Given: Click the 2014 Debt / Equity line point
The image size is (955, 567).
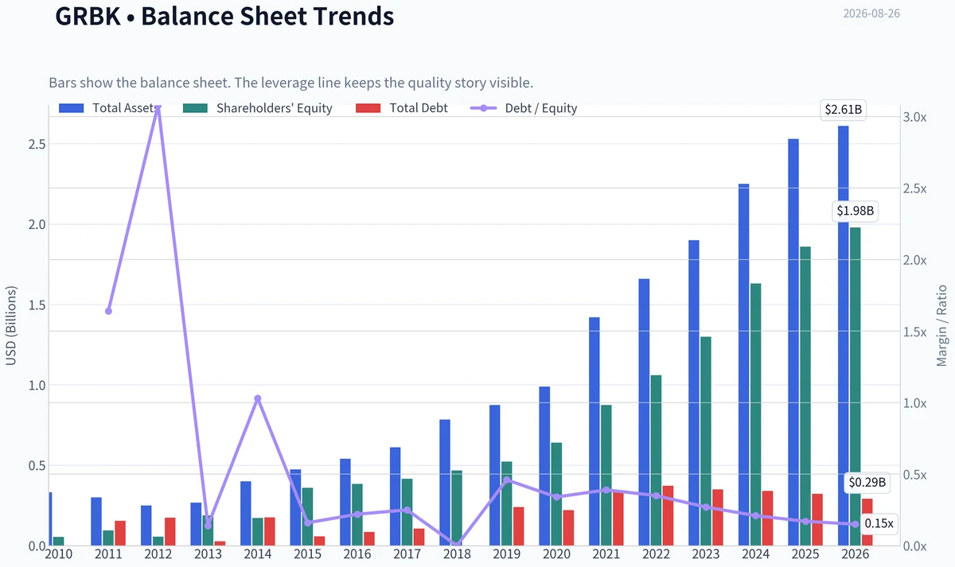Looking at the screenshot, I should (x=258, y=398).
